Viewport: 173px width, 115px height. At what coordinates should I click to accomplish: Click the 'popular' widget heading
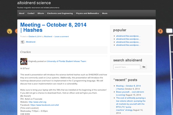(x=120, y=30)
